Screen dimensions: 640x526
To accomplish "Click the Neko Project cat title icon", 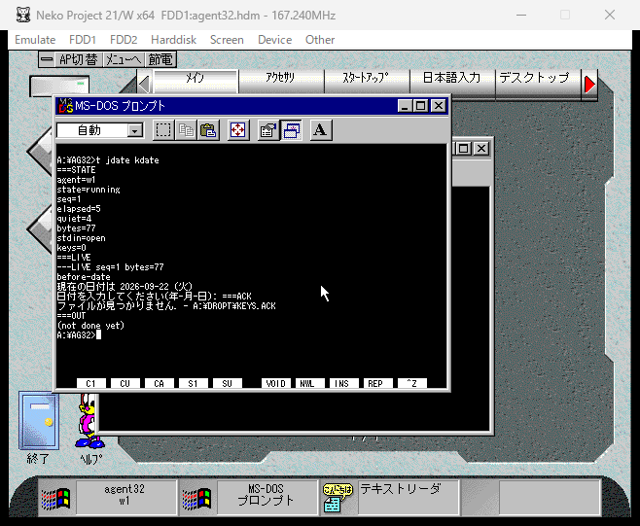I will 23,16.
